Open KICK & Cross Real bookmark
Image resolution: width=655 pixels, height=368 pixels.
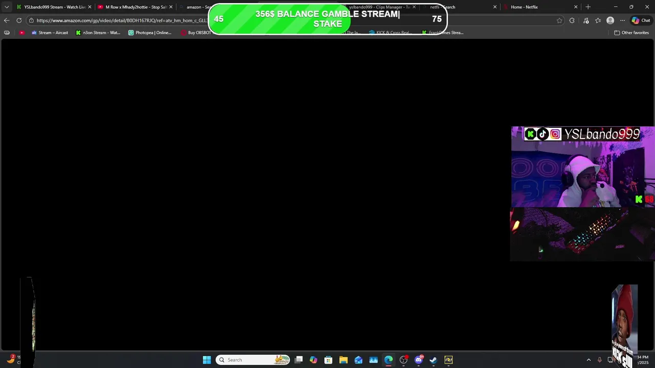click(x=390, y=33)
